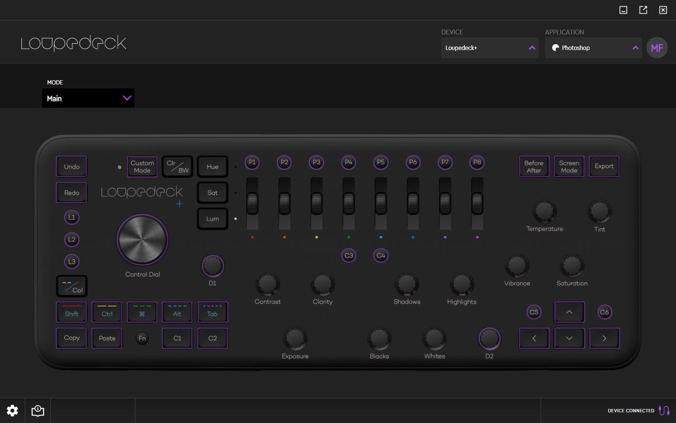The image size is (676, 423).
Task: Select the L3 round button
Action: [72, 261]
